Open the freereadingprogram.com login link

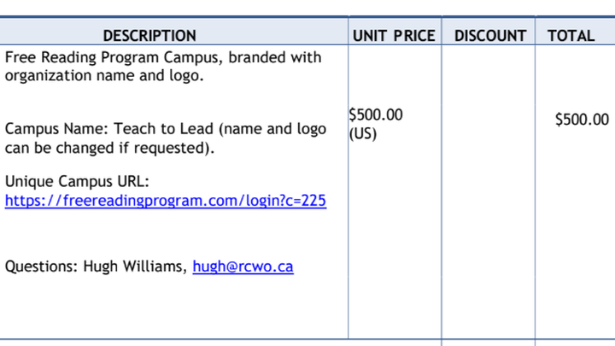[x=165, y=202]
